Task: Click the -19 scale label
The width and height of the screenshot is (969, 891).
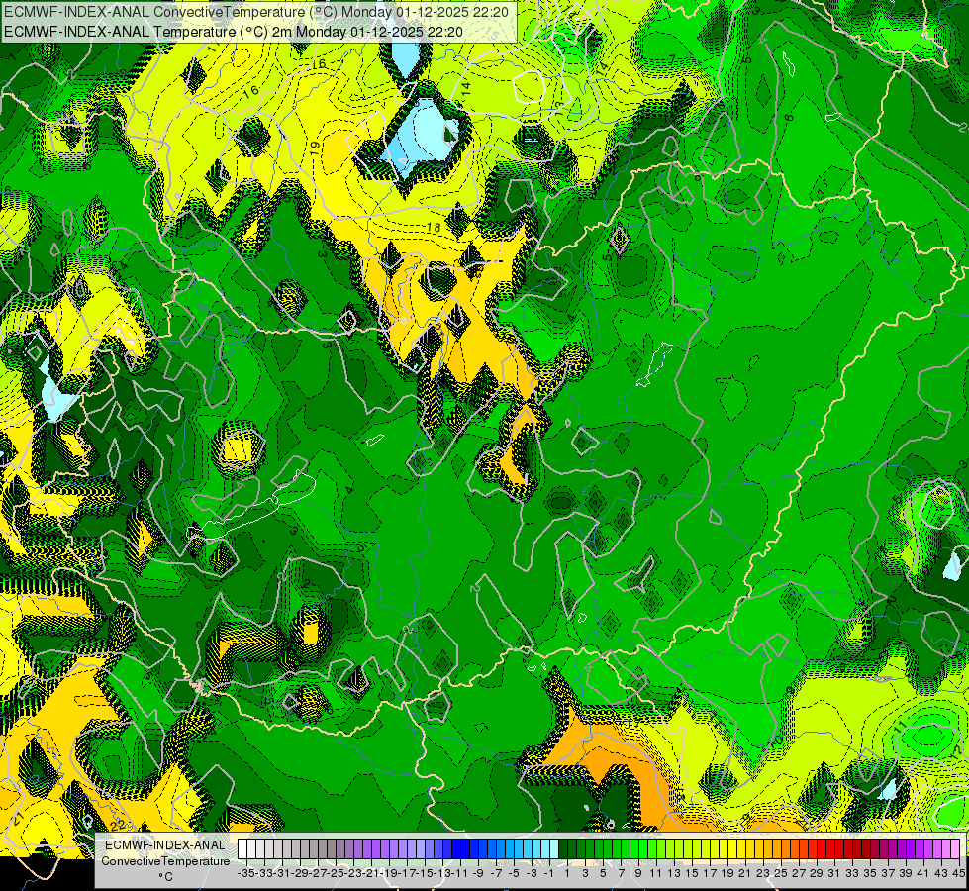Action: tap(389, 873)
